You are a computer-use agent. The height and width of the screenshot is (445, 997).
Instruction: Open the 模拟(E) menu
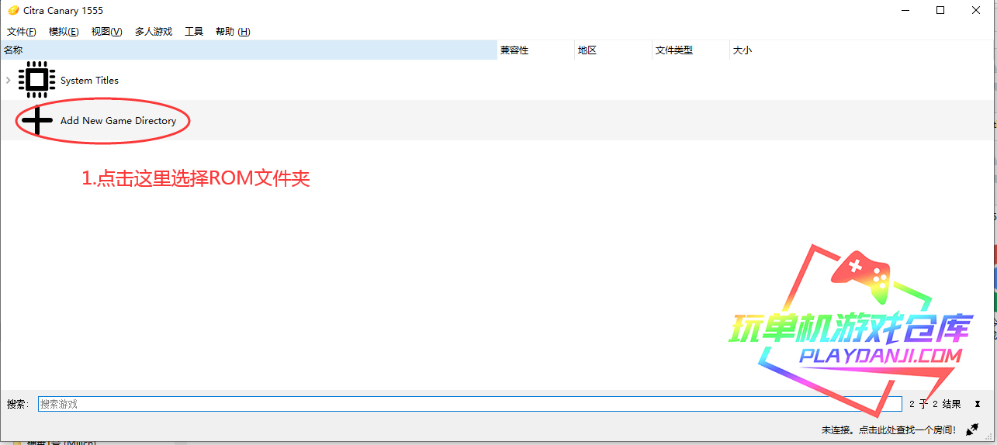click(64, 32)
